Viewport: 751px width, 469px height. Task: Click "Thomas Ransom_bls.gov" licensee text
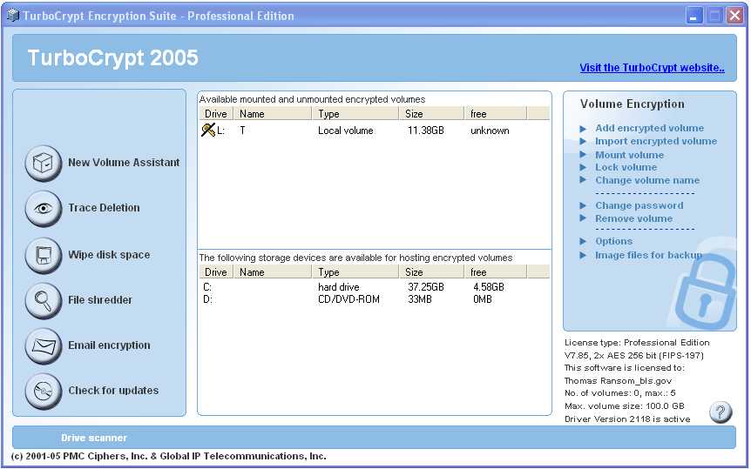[618, 381]
